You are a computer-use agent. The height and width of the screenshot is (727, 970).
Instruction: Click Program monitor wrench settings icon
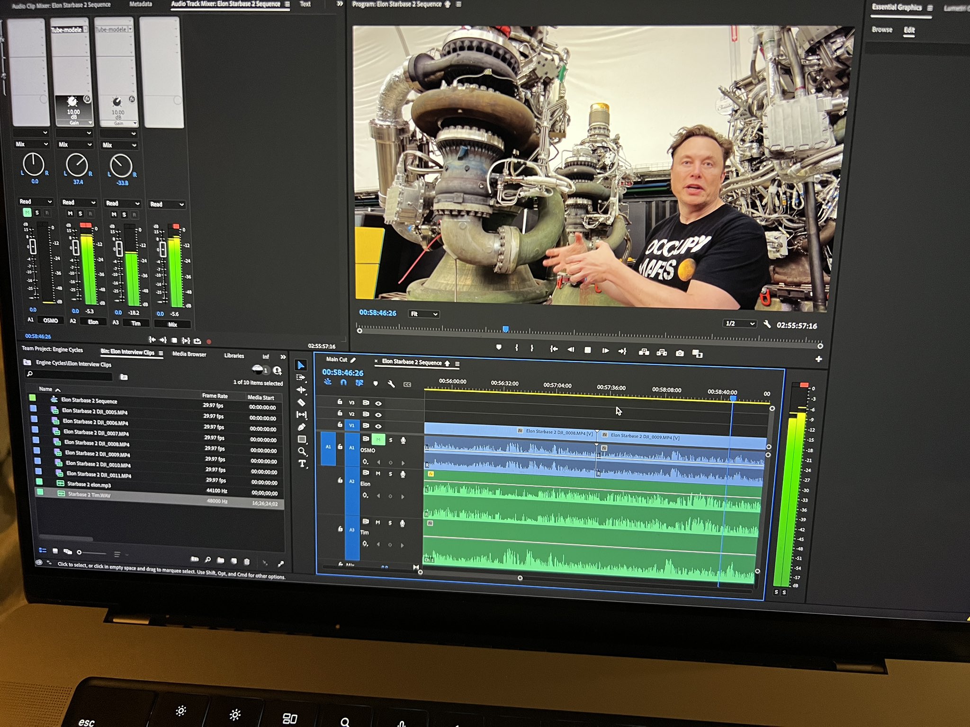[767, 324]
